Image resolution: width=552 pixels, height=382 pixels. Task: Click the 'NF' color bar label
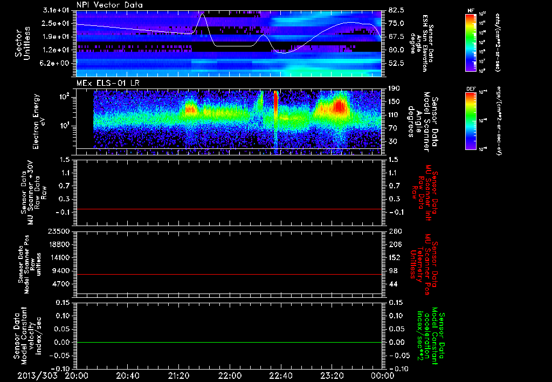[x=471, y=11]
